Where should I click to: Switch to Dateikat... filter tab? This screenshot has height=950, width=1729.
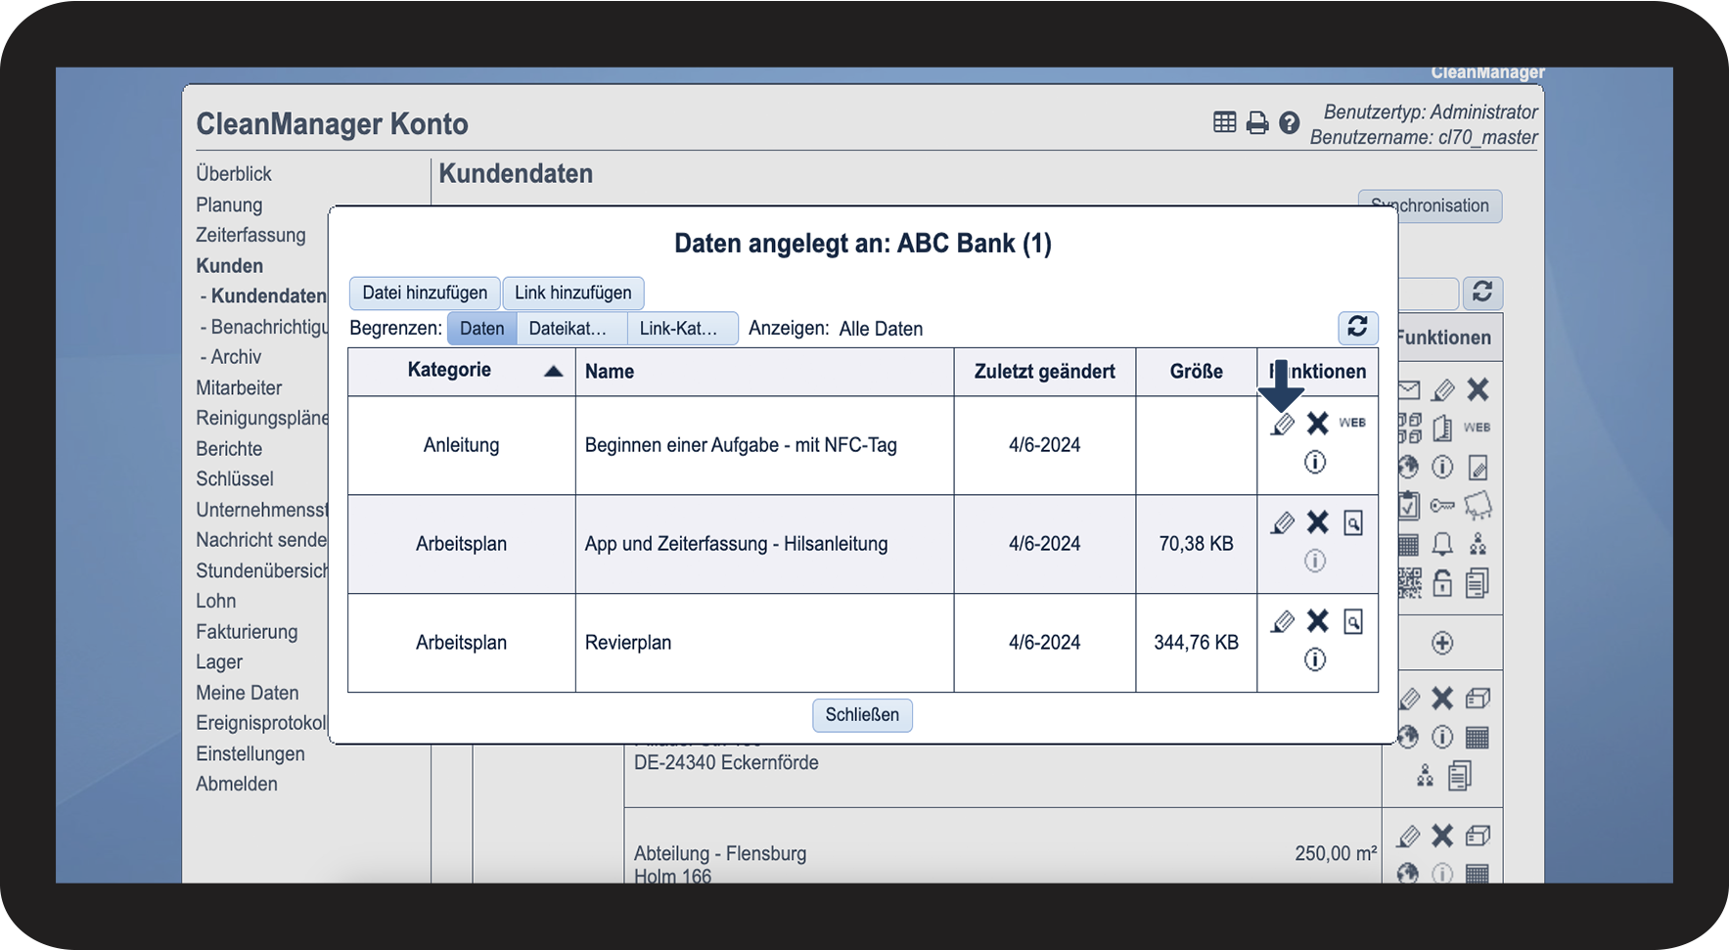coord(569,329)
